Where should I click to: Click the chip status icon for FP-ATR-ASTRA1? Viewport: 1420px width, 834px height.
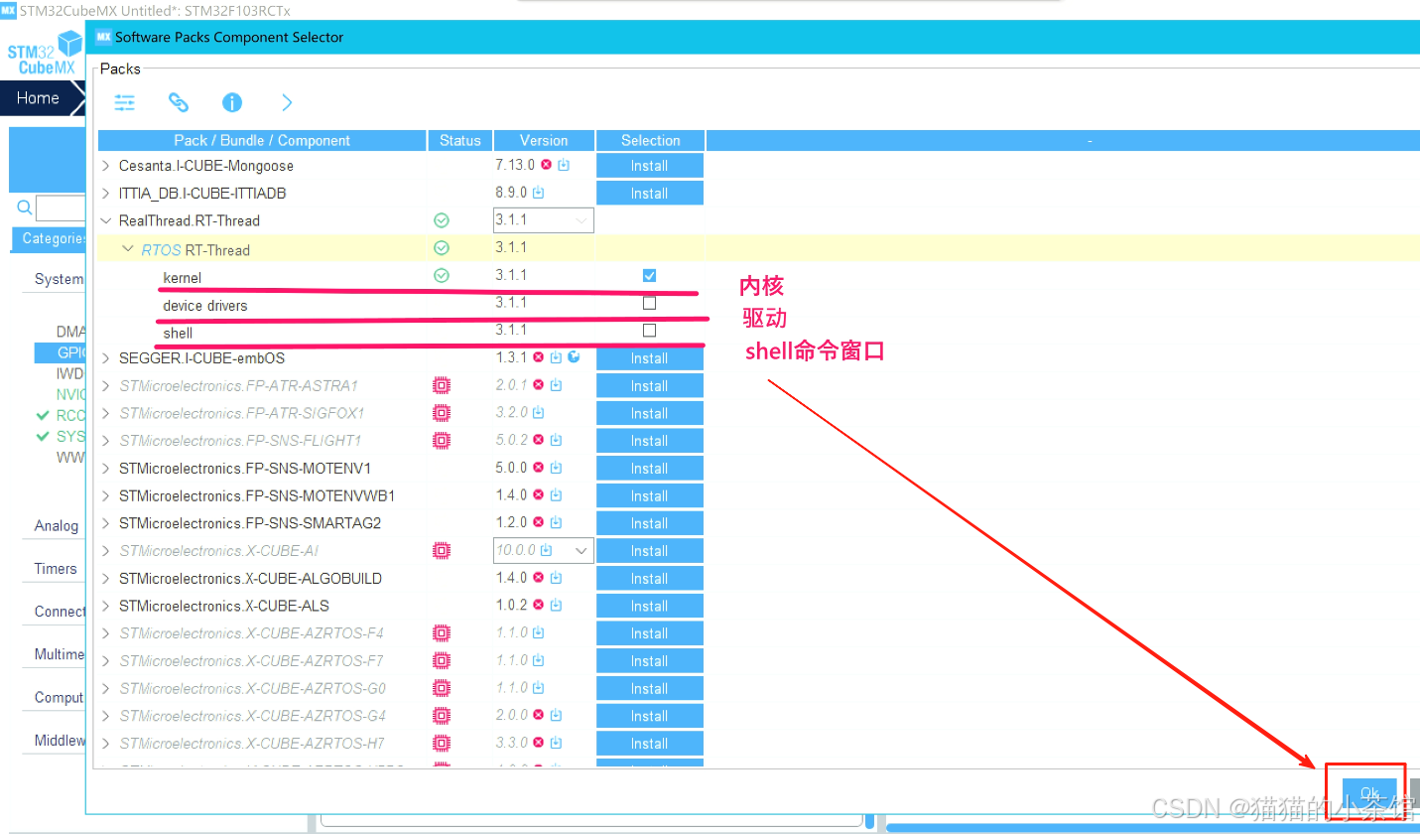coord(442,385)
